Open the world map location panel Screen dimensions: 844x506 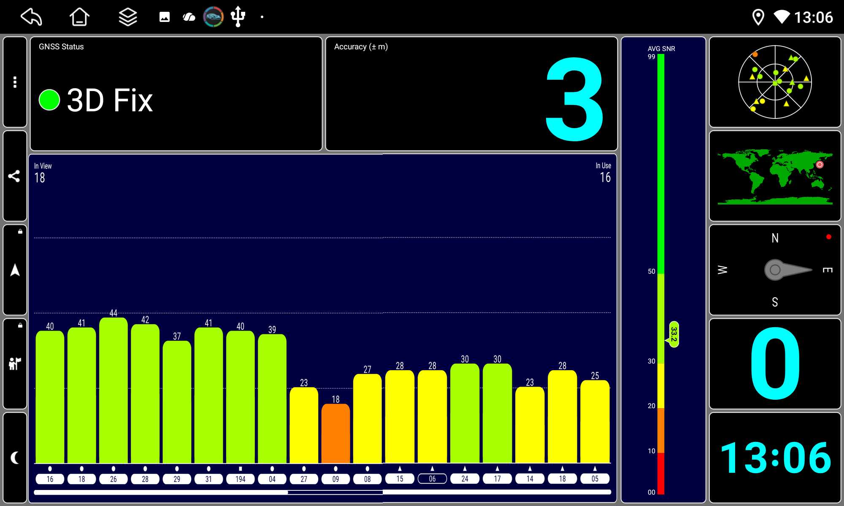coord(775,176)
